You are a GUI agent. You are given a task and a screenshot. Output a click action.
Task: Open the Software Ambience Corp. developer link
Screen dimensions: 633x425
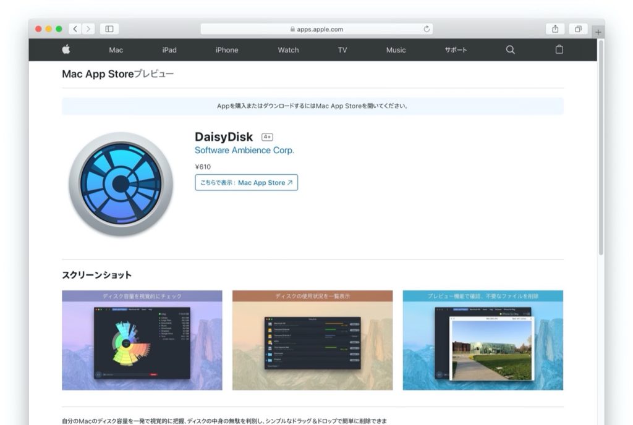tap(244, 150)
